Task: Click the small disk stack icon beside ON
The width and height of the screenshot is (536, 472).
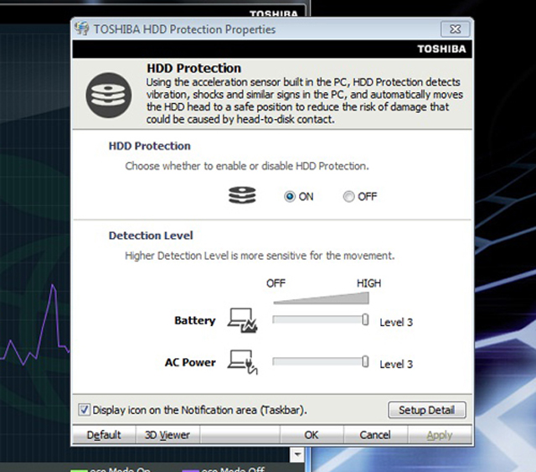Action: click(242, 195)
